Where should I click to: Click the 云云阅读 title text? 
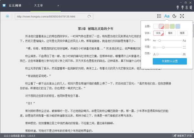15,5
